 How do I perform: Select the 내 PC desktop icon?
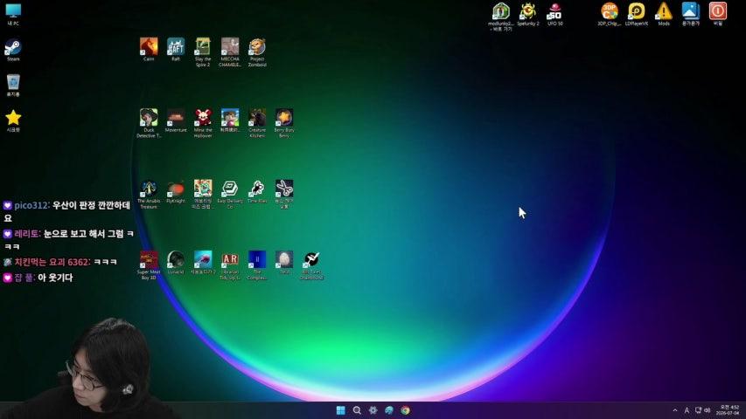13,14
